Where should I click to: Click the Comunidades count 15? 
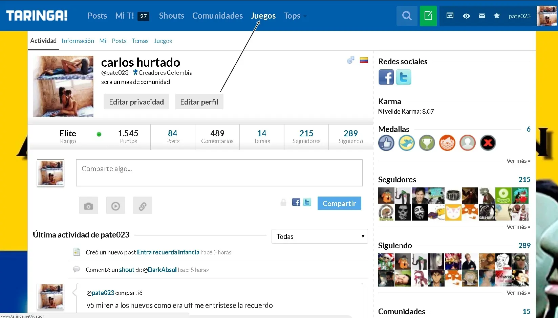[x=527, y=311]
